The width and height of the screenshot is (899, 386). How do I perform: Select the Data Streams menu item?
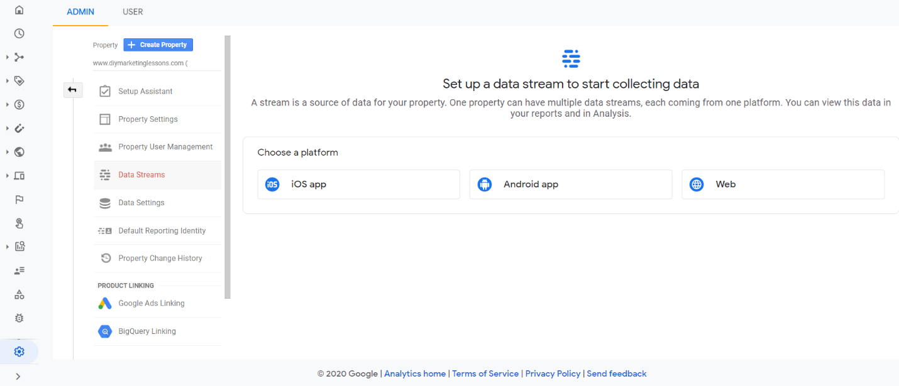(157, 175)
